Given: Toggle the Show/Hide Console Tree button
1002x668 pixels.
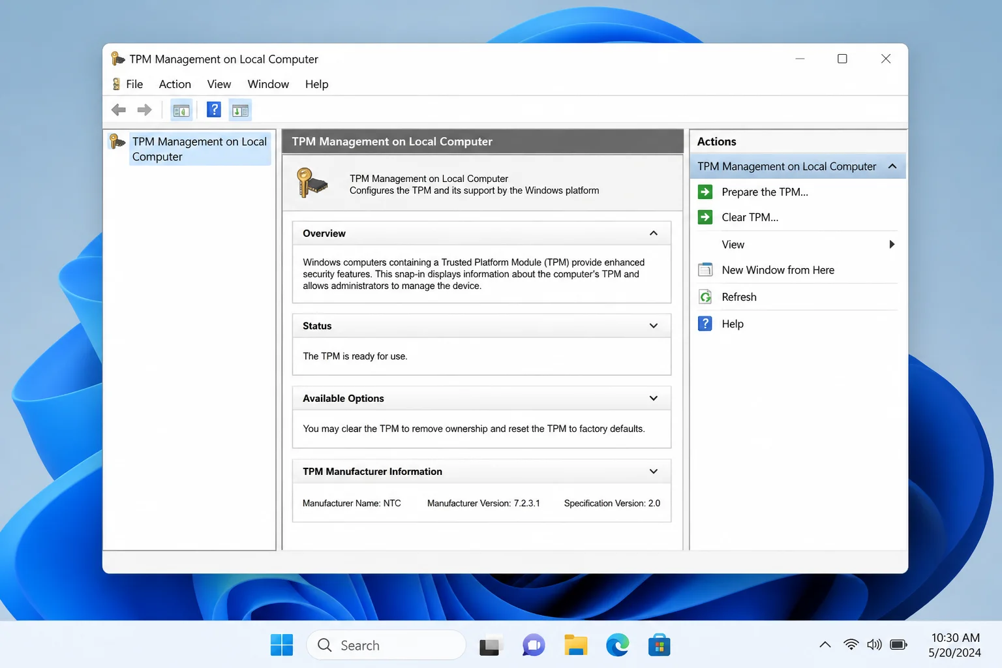Looking at the screenshot, I should coord(181,110).
